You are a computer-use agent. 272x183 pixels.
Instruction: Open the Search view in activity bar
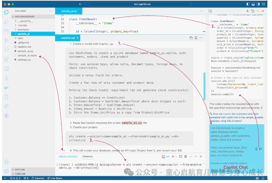click(7, 50)
